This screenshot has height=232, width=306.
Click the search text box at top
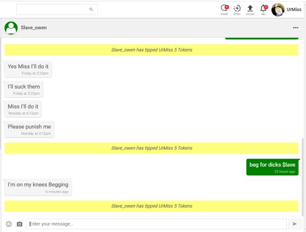pyautogui.click(x=52, y=9)
